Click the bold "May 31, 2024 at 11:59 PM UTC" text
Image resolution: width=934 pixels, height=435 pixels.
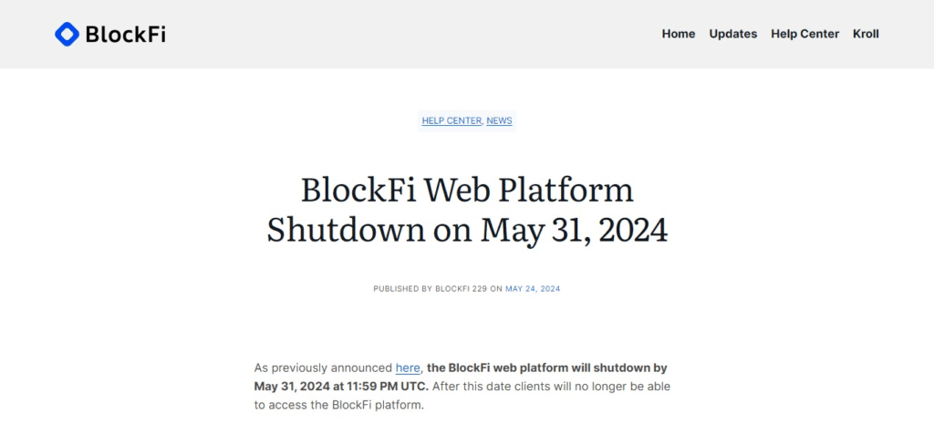tap(340, 387)
